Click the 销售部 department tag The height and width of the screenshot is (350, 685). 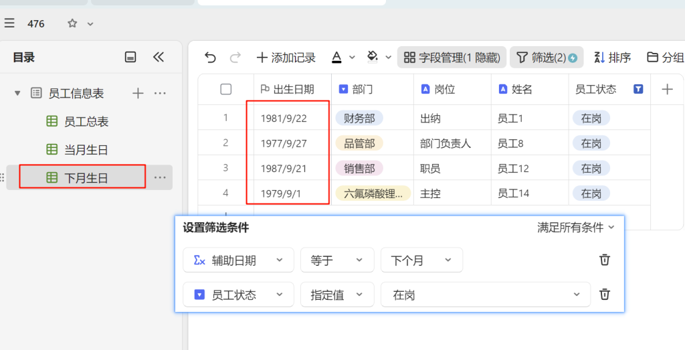(x=359, y=168)
